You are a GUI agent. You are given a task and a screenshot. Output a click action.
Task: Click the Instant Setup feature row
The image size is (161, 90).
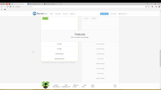(x=100, y=59)
